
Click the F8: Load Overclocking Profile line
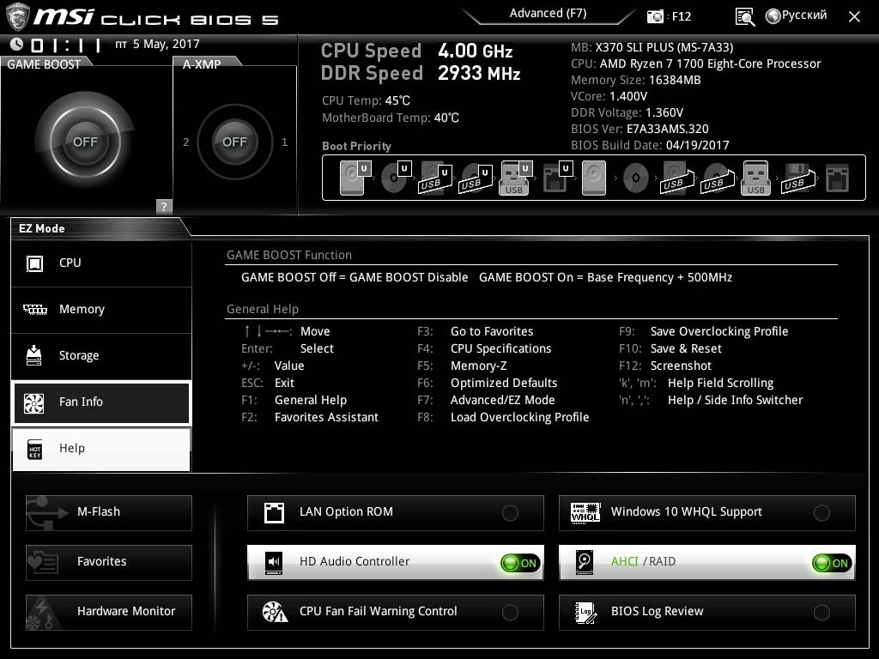[x=503, y=418]
